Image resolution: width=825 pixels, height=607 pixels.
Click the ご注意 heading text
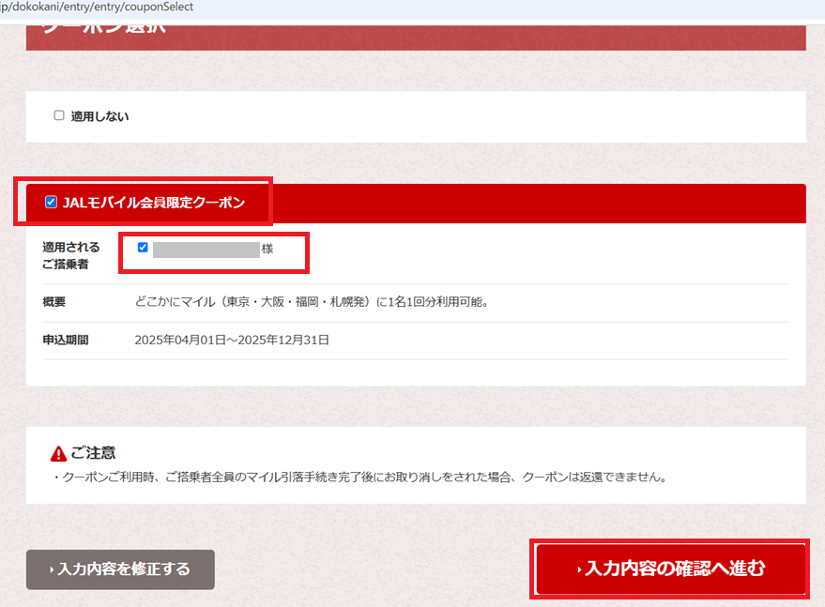pyautogui.click(x=93, y=453)
